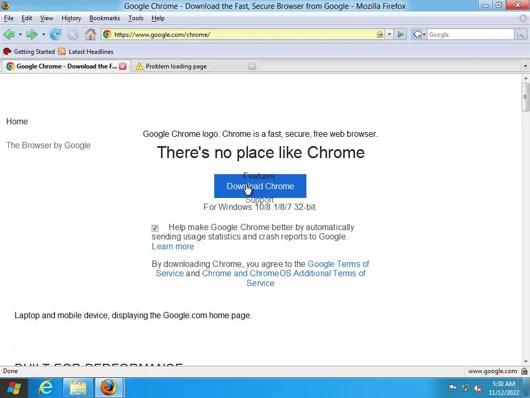The height and width of the screenshot is (398, 530).
Task: Launch Internet Explorer from the taskbar
Action: (x=46, y=388)
